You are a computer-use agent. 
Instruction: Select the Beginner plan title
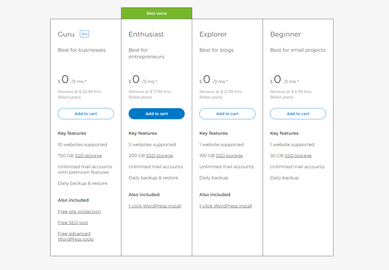286,34
